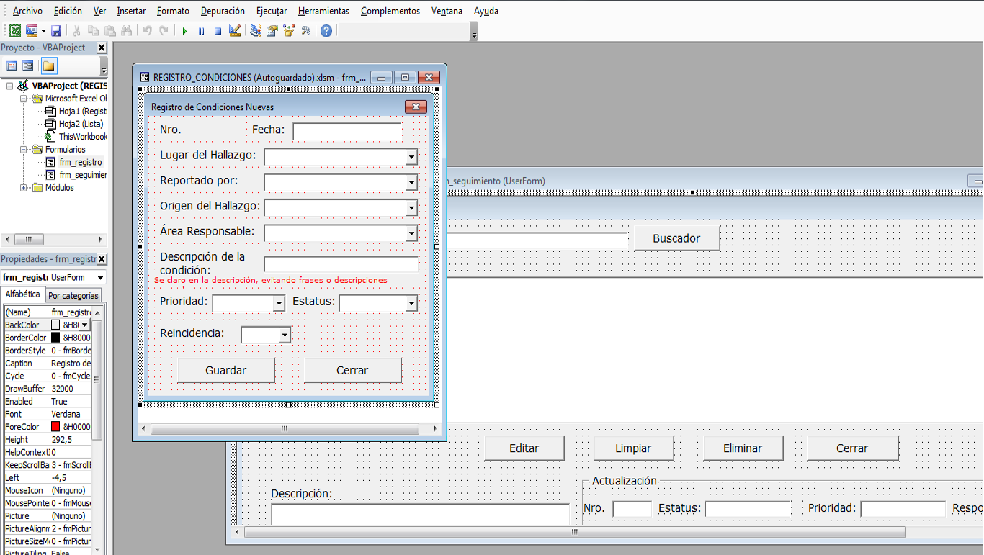The image size is (984, 555).
Task: Switch to the Alfabética tab
Action: pos(23,294)
